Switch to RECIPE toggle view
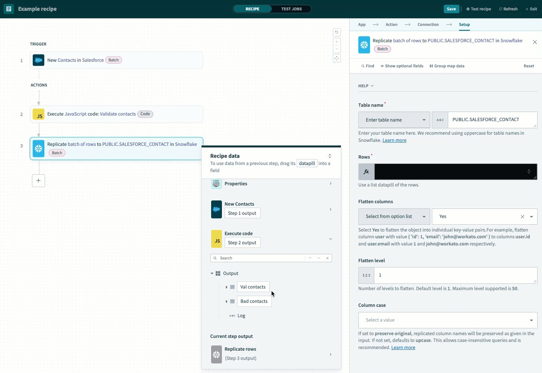The image size is (542, 373). pos(252,9)
